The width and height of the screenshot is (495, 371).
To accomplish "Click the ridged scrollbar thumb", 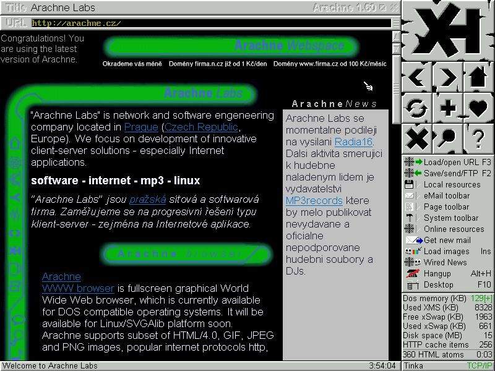I will click(396, 89).
